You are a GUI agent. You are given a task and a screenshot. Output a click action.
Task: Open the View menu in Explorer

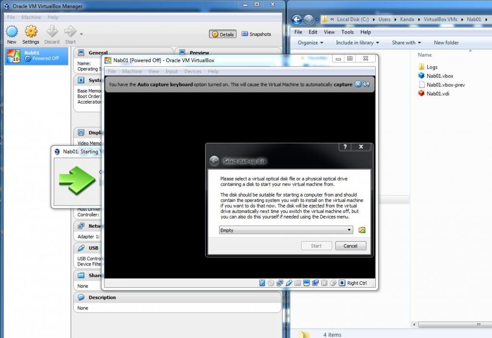[x=329, y=32]
